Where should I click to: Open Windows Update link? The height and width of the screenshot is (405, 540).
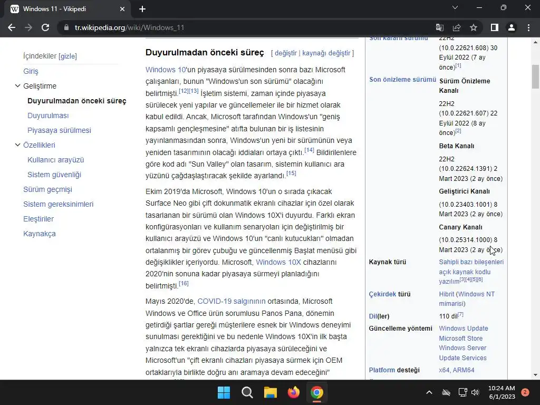(x=463, y=329)
